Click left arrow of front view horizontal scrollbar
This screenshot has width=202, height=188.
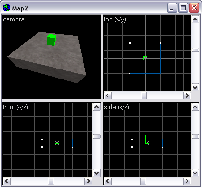[7, 181]
